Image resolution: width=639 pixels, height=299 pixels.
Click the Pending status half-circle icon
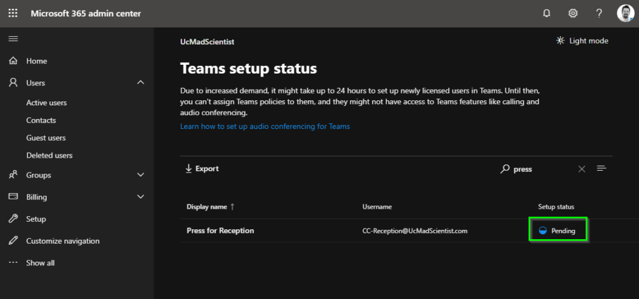[x=542, y=230]
